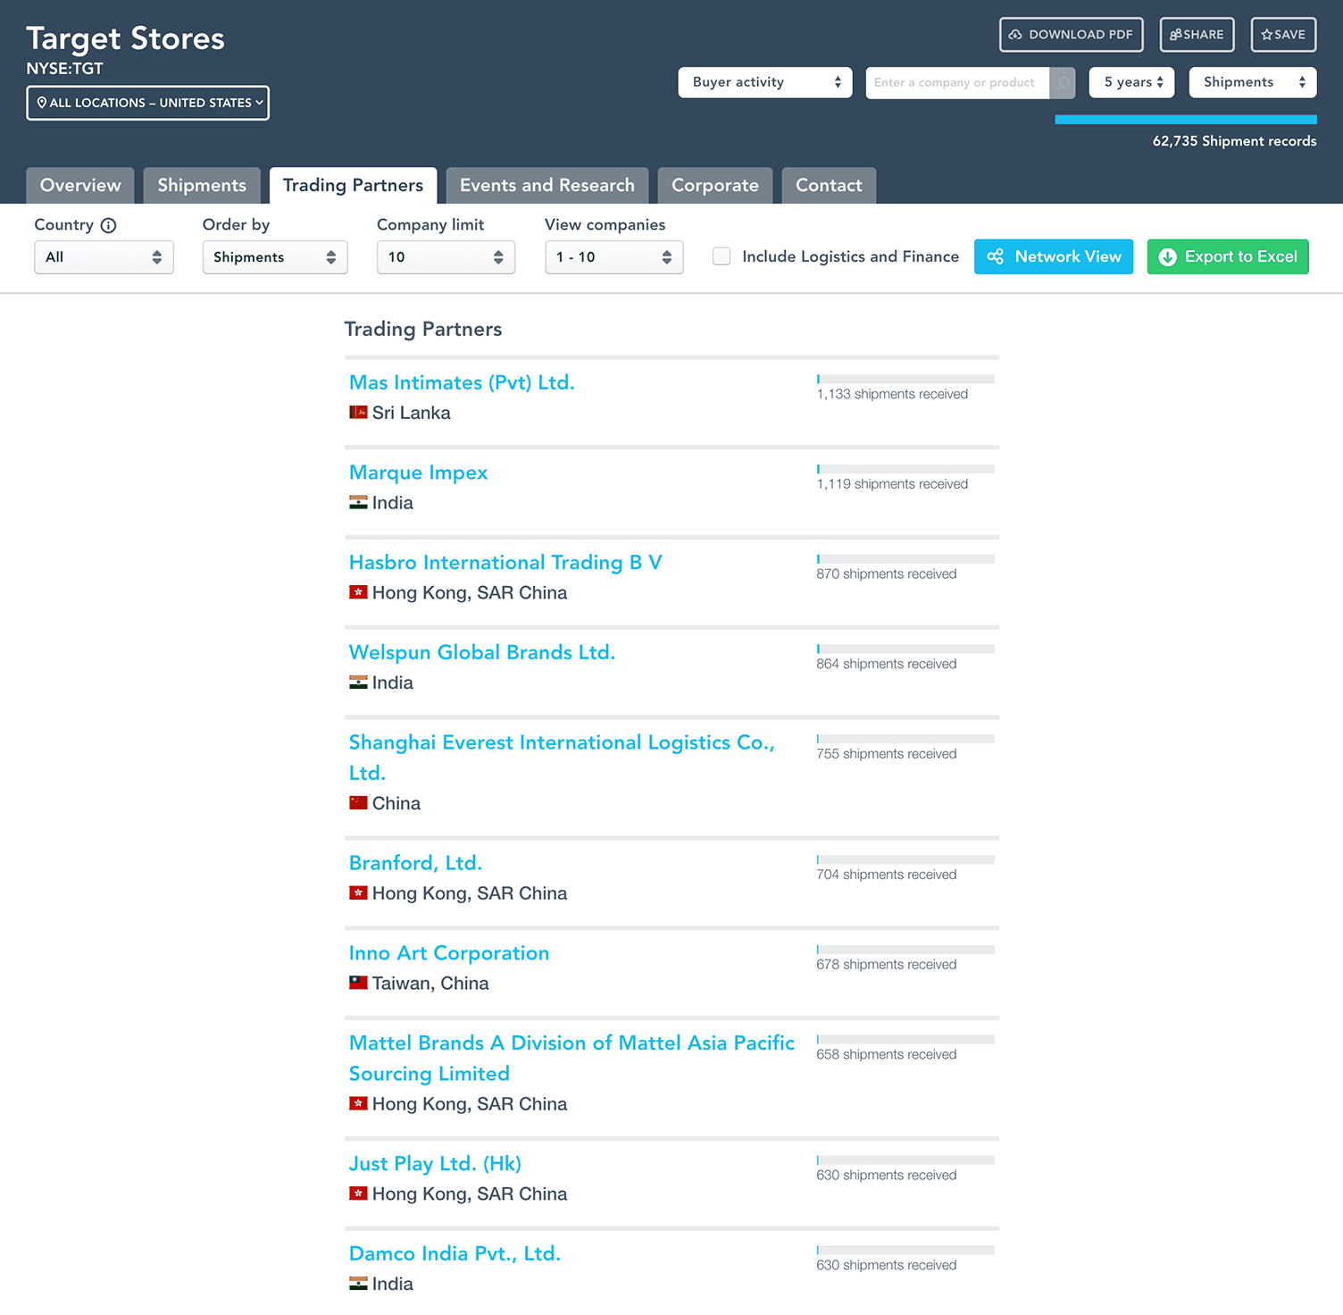
Task: Click the 62,735 Shipment records text
Action: 1234,141
